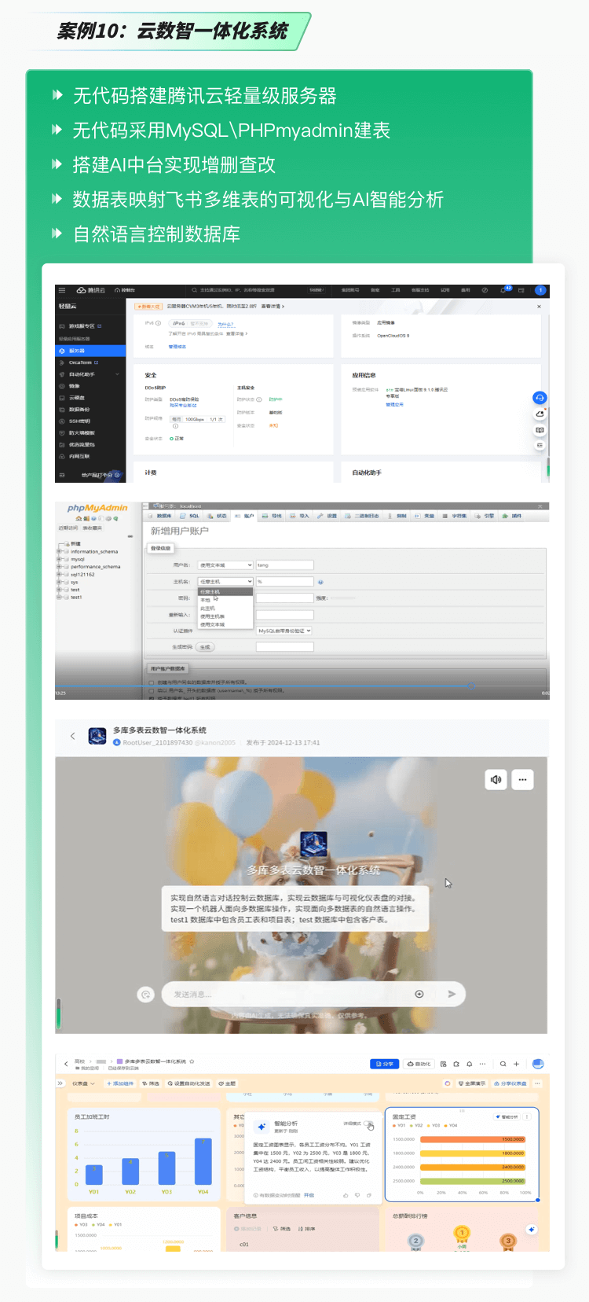
Task: Click 设置自动化发送 in the toolbar
Action: tap(188, 1083)
